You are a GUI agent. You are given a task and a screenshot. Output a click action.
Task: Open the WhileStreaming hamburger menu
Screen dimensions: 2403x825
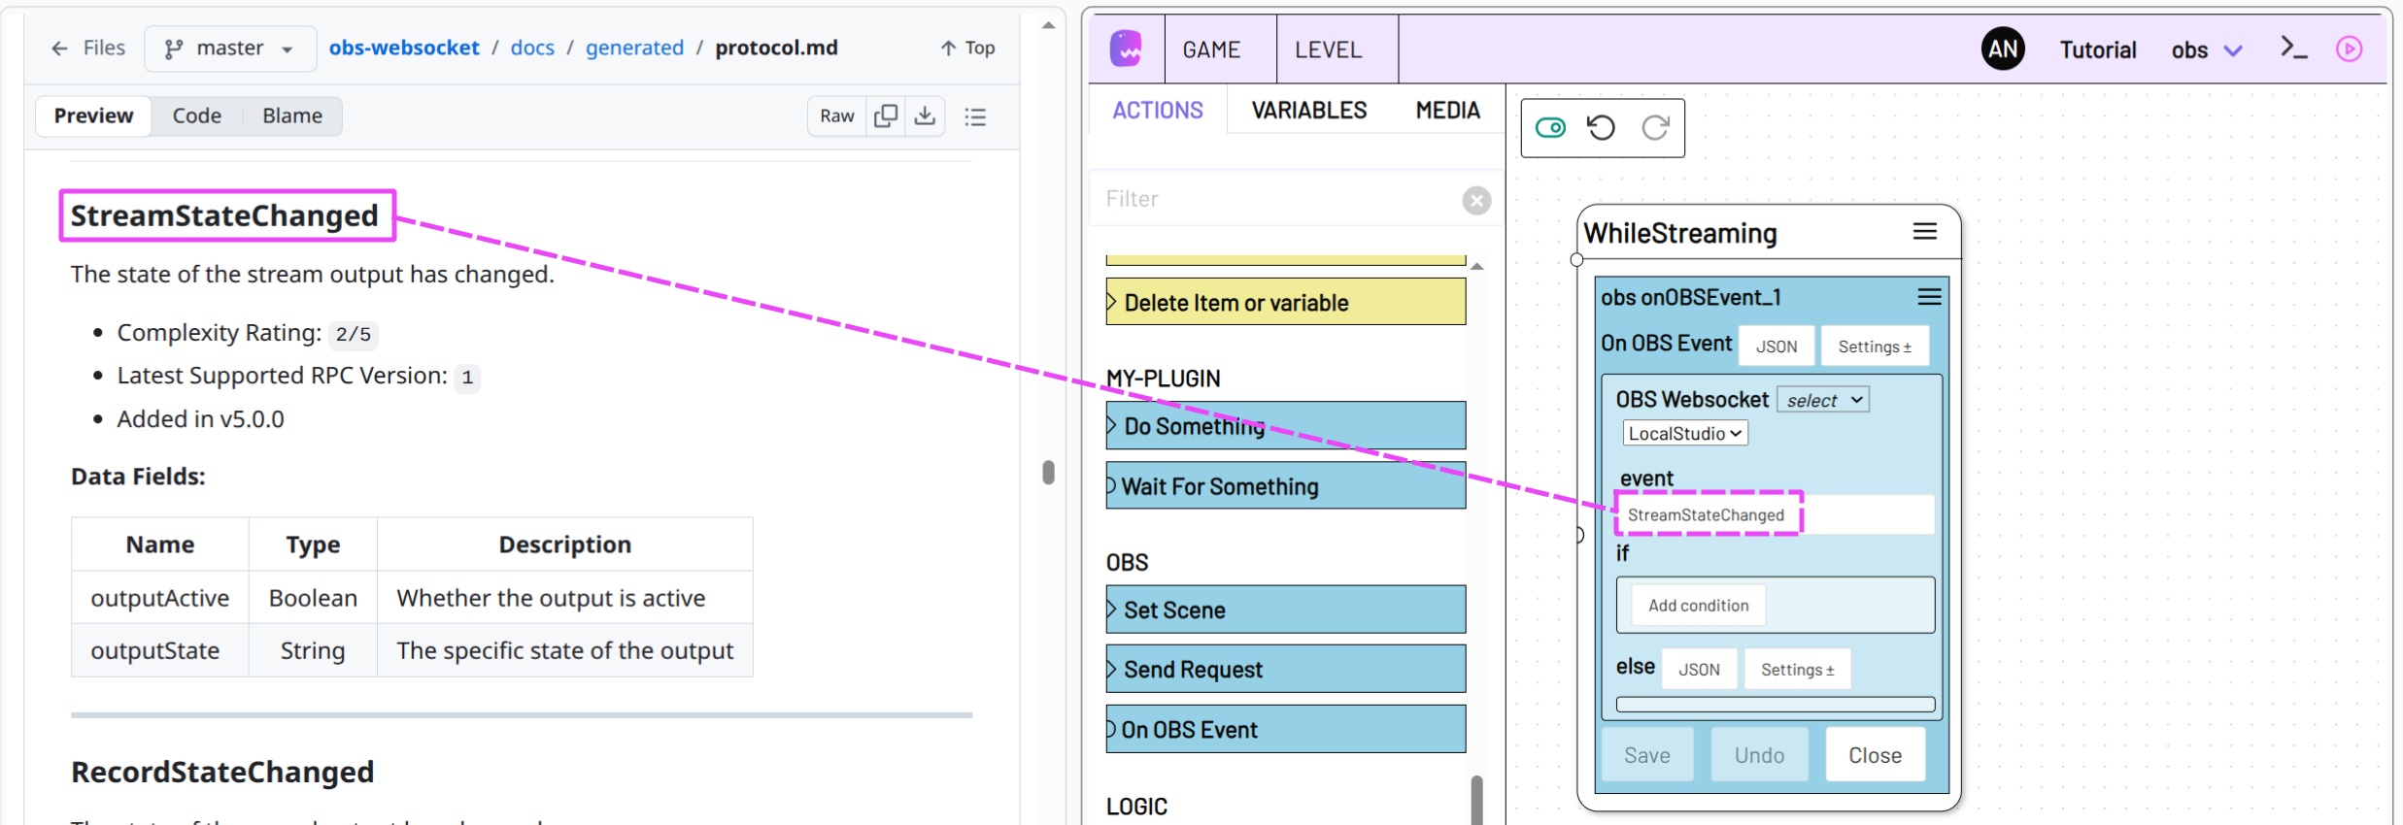click(x=1924, y=232)
